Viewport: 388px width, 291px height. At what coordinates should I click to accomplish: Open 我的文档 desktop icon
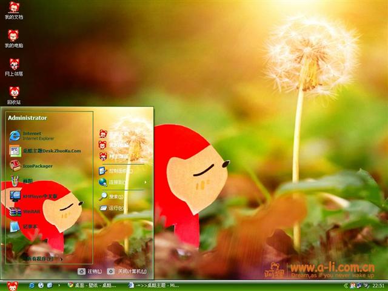click(x=14, y=10)
